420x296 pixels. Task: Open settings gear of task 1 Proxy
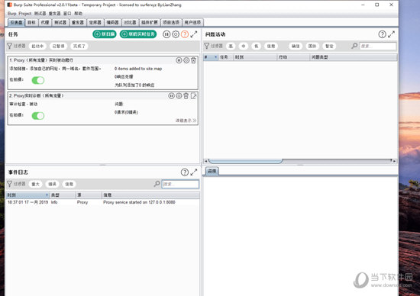click(x=186, y=60)
